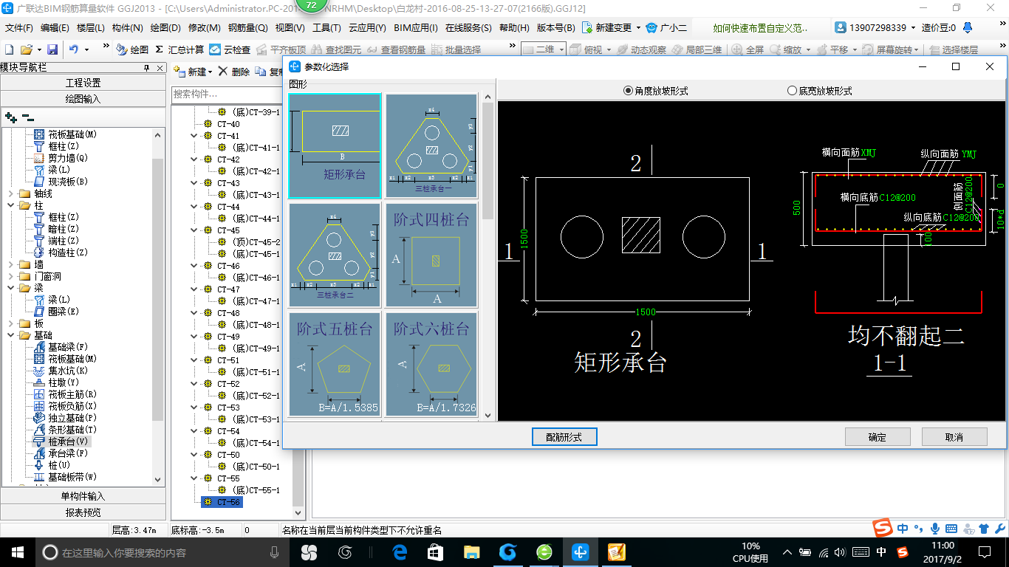Select 剪力墙(Q) shear wall item
This screenshot has width=1009, height=567.
61,158
